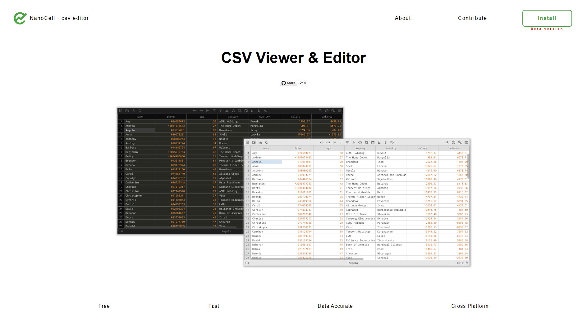Click filter lines icon in light-theme screenshot
The image size is (587, 323).
click(347, 142)
